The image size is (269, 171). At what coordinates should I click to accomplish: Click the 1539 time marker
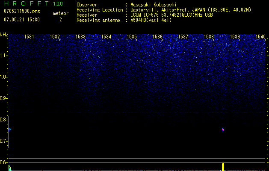pos(235,36)
